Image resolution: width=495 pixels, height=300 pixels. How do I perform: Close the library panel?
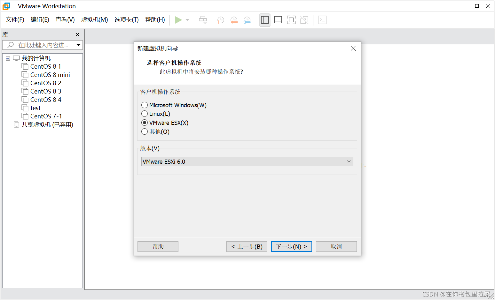coord(77,34)
